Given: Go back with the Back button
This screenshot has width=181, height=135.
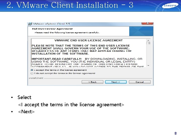Looking at the screenshot, I should (x=93, y=82).
